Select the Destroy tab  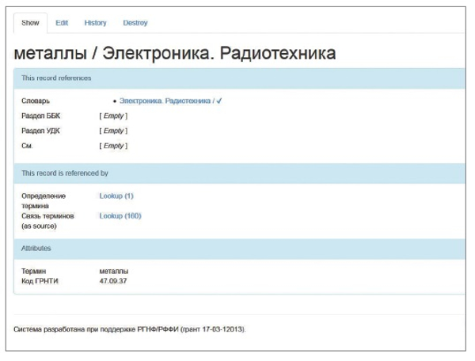[135, 23]
